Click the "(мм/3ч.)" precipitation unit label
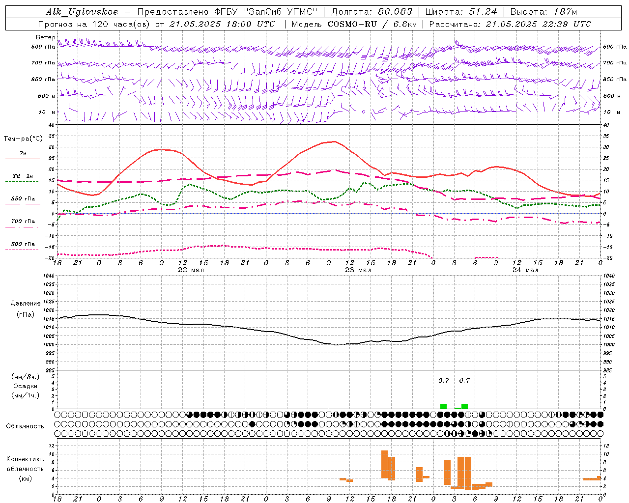Viewport: 629px width, 503px height. 26,377
